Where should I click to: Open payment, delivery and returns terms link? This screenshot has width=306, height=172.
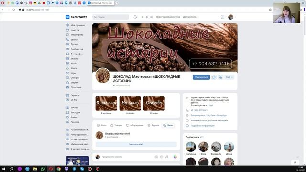point(209,120)
